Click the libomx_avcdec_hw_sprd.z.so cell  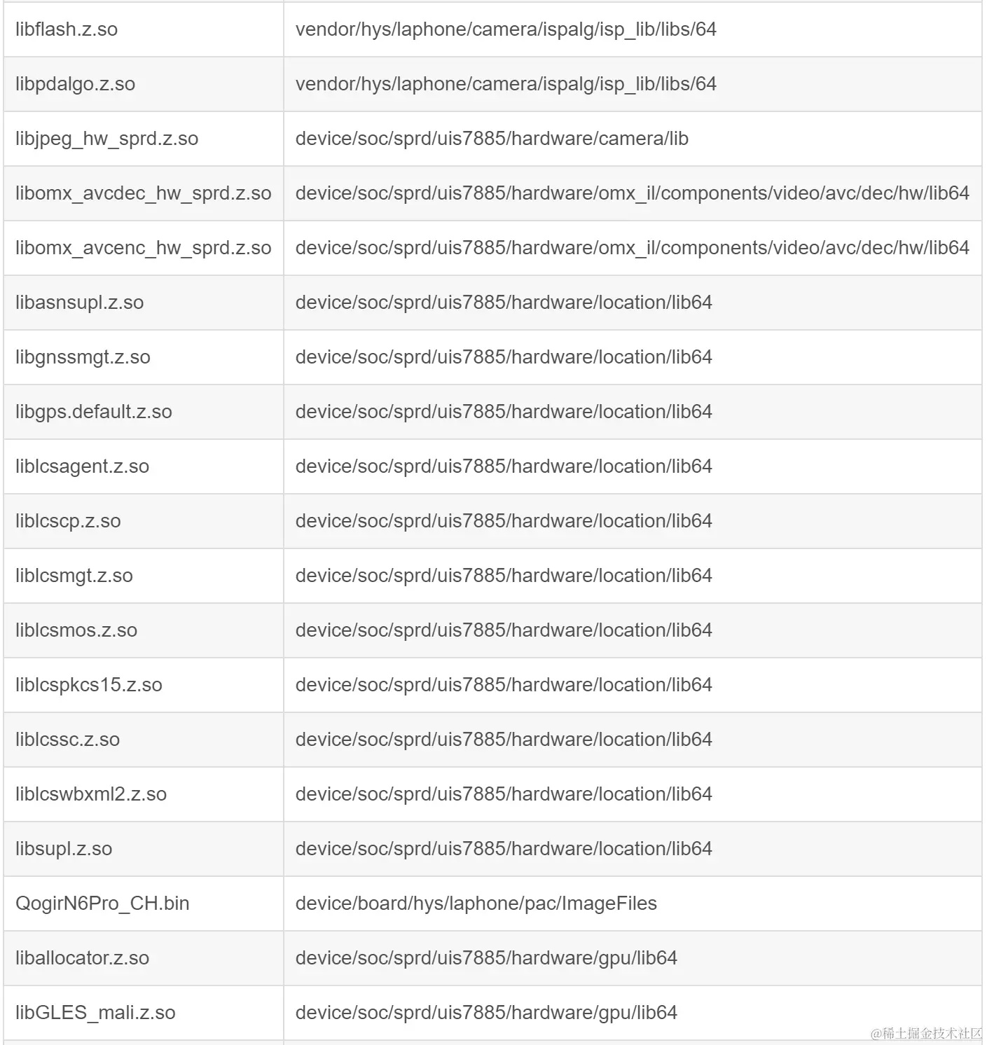(x=143, y=193)
